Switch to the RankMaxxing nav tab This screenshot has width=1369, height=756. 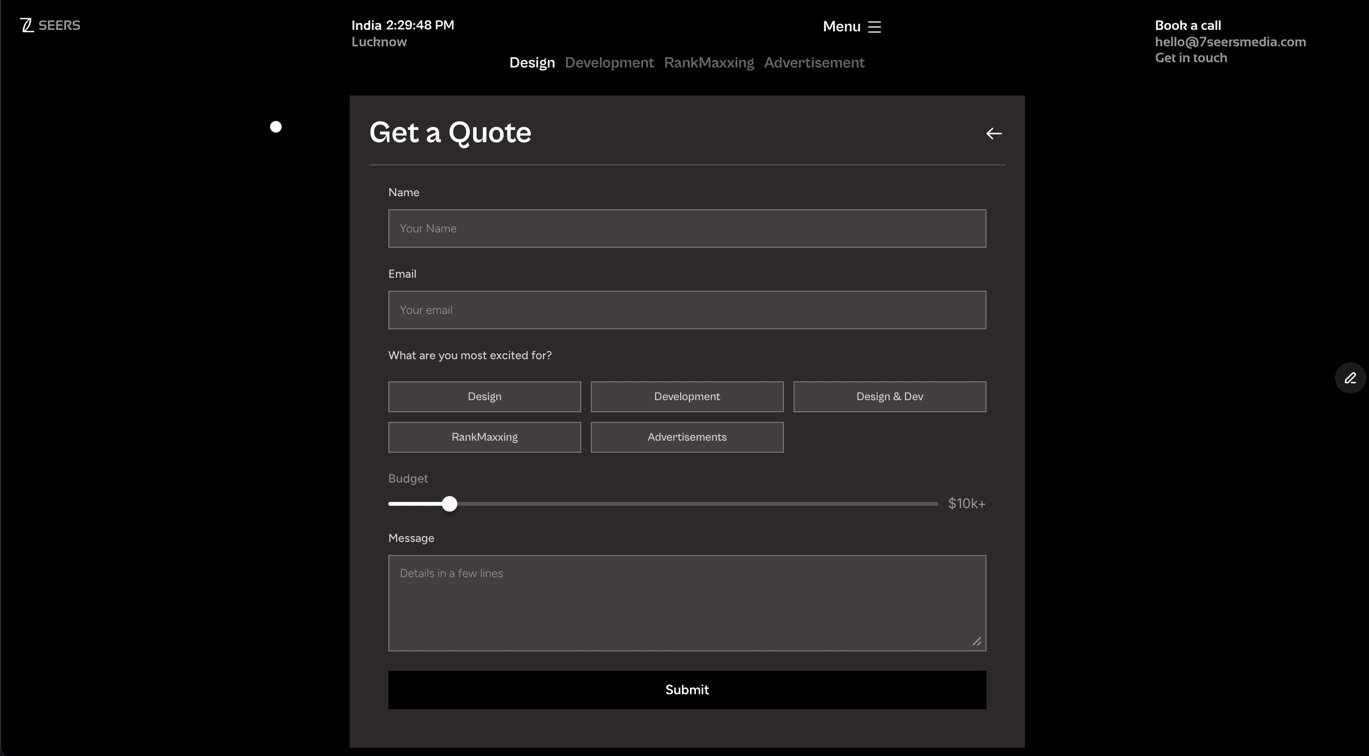tap(709, 62)
